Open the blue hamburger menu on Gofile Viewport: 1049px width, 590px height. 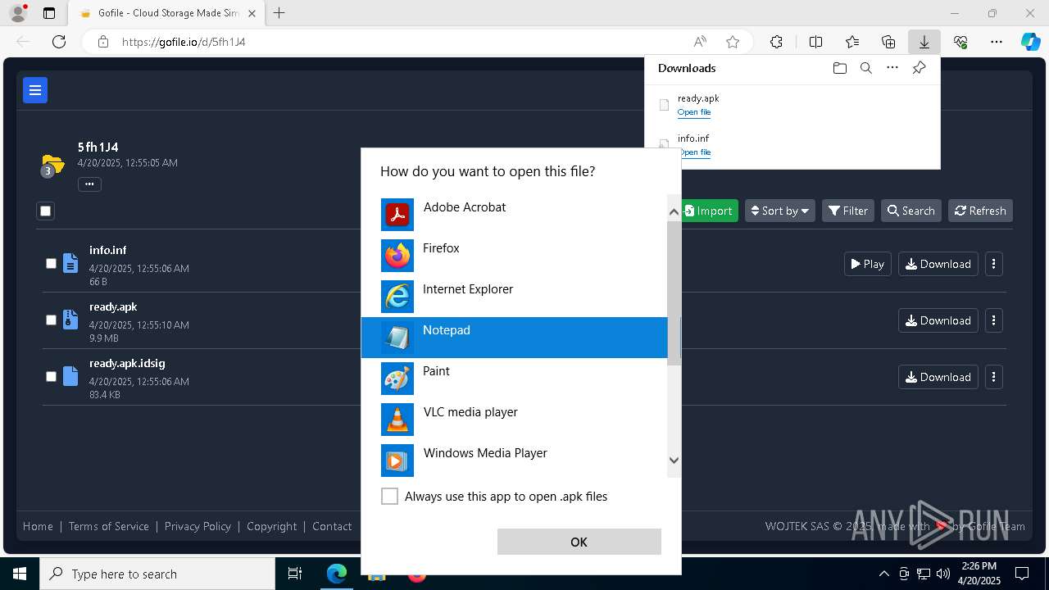coord(35,90)
